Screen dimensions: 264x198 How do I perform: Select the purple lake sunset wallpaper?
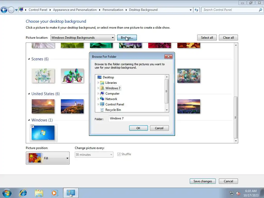pos(189,106)
